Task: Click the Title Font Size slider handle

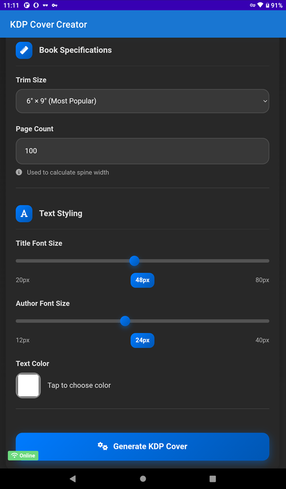Action: click(134, 261)
